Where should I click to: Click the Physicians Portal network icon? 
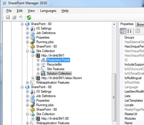click(43, 60)
